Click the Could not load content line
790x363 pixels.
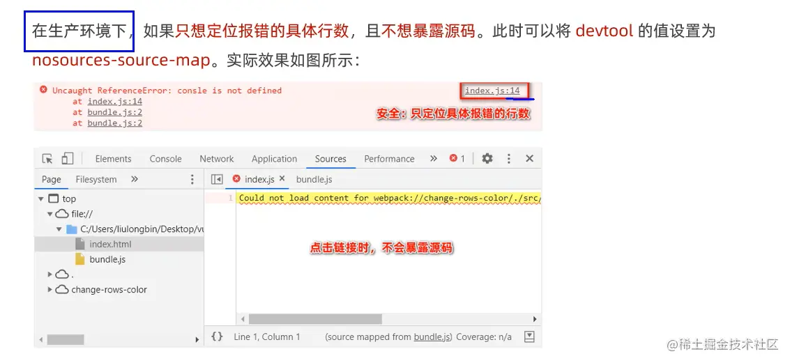[x=390, y=199]
